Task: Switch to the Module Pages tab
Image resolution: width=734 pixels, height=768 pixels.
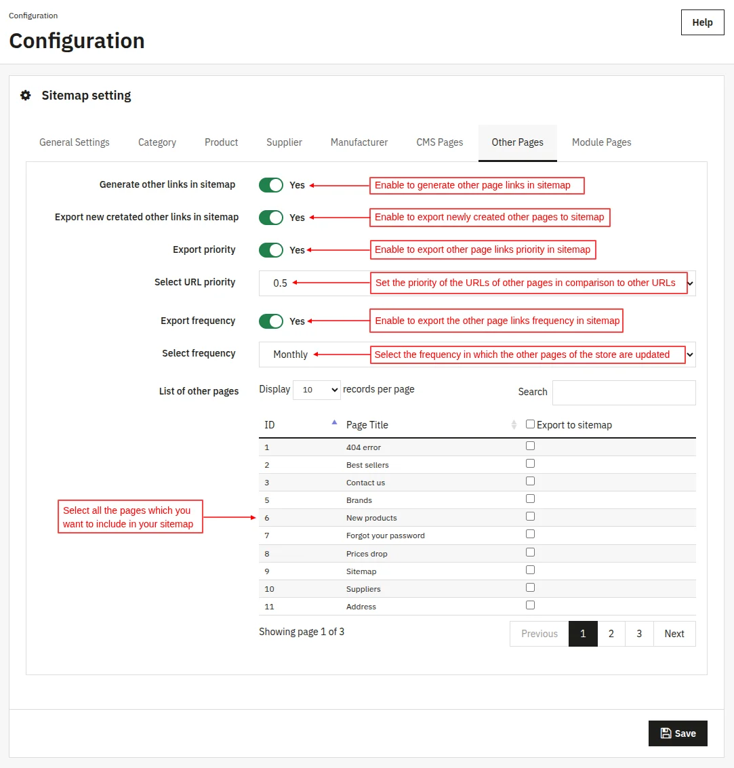Action: (601, 142)
